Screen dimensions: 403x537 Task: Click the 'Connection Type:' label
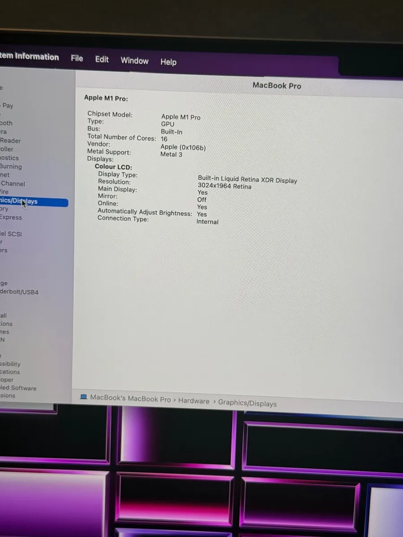pos(123,219)
